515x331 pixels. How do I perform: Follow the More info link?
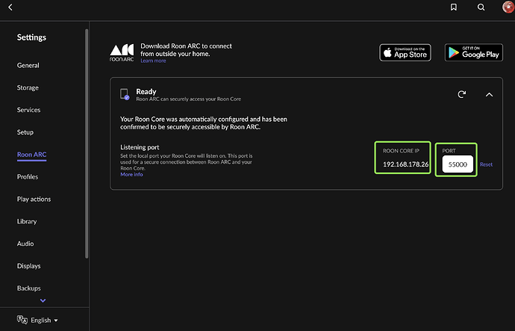pyautogui.click(x=131, y=175)
